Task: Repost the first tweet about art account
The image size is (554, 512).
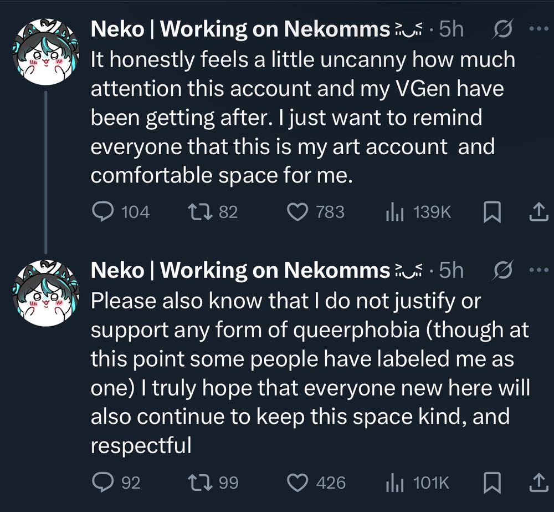Action: 199,212
